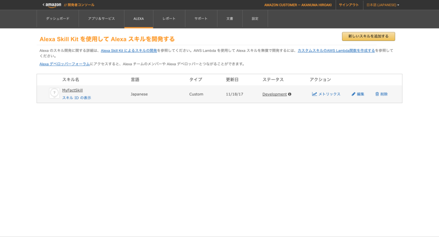Open the 日本語 (JAPANESE) language dropdown
This screenshot has width=439, height=237.
tap(383, 5)
